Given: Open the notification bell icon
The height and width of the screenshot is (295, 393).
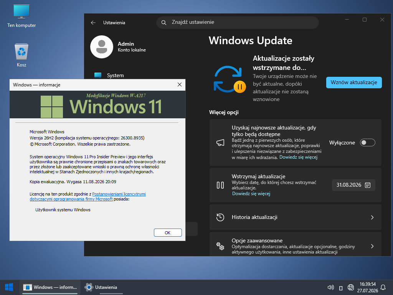Looking at the screenshot, I should (383, 287).
